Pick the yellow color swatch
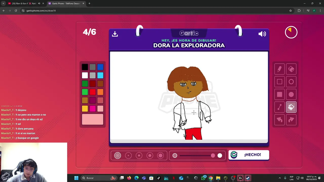 (85, 109)
